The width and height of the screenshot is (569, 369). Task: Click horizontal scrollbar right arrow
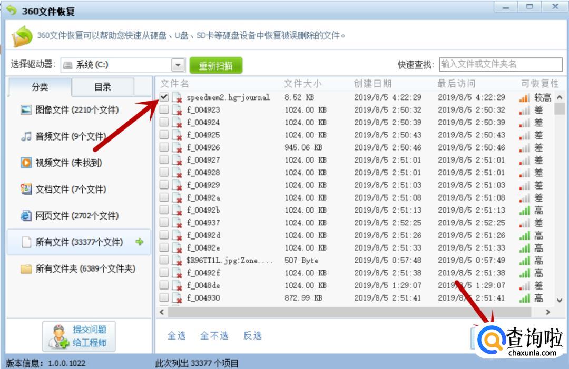547,312
